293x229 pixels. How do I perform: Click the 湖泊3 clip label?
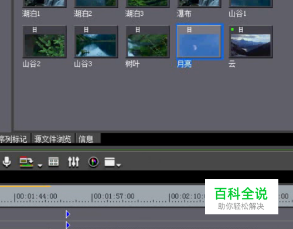(134, 13)
